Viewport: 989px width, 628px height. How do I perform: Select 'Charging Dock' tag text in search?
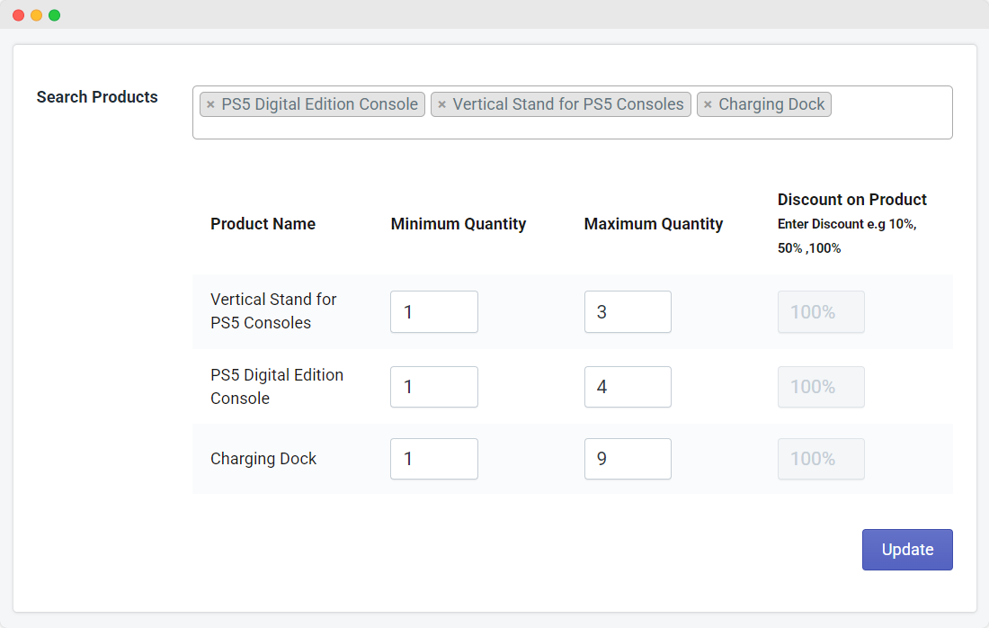(771, 104)
